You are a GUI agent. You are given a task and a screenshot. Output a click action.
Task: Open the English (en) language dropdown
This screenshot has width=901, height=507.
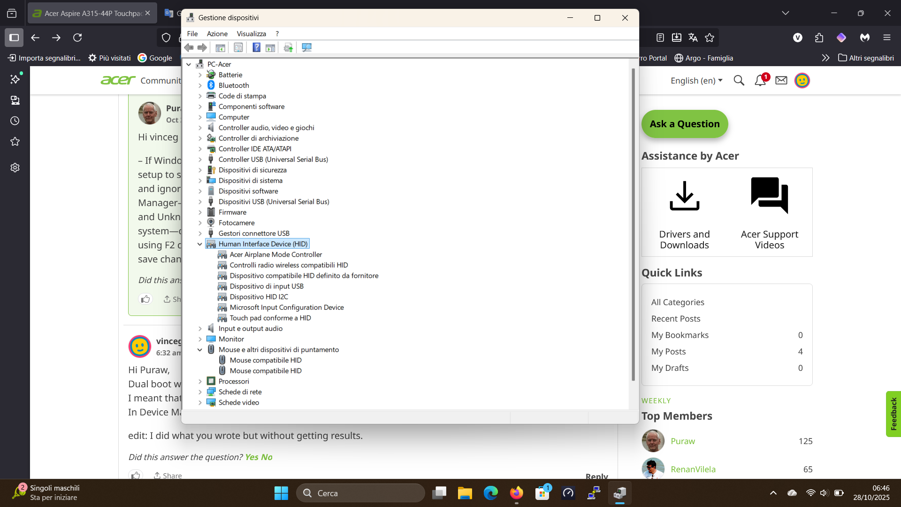click(x=696, y=81)
